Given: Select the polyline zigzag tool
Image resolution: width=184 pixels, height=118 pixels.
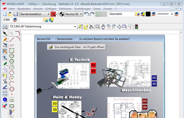Looking at the screenshot, I should 12,45.
